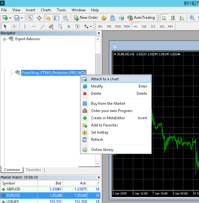Choose Modify from context menu
The height and width of the screenshot is (203, 199).
click(x=116, y=86)
